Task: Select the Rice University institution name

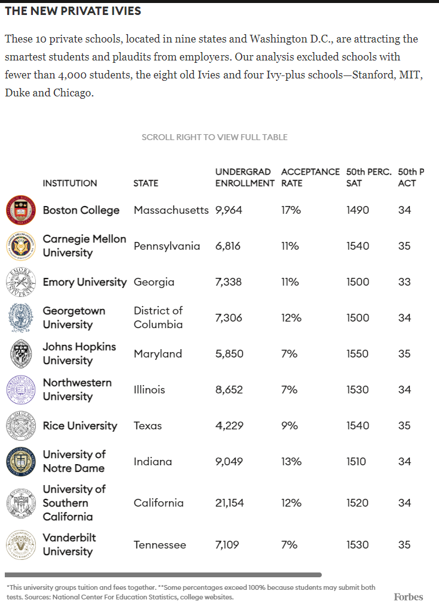Action: [80, 426]
